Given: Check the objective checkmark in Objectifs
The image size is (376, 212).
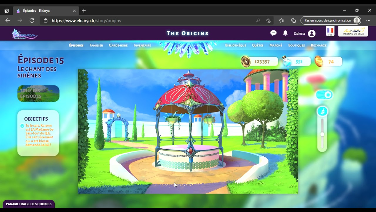Looking at the screenshot, I should pos(22,126).
